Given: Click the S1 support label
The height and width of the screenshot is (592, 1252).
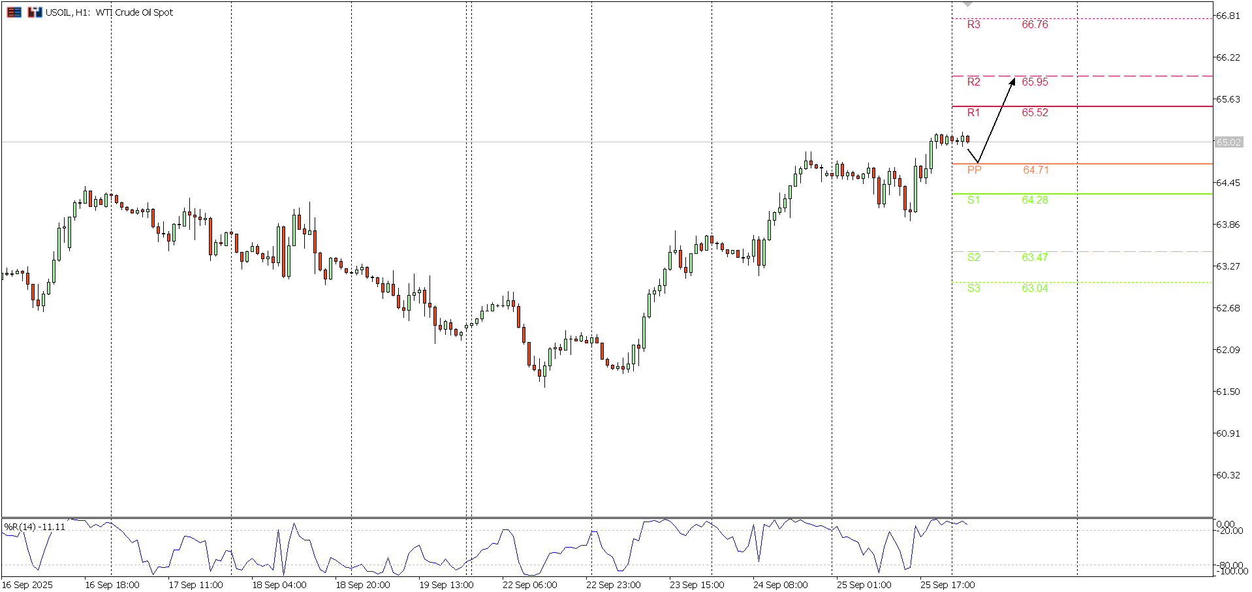Looking at the screenshot, I should coord(973,200).
